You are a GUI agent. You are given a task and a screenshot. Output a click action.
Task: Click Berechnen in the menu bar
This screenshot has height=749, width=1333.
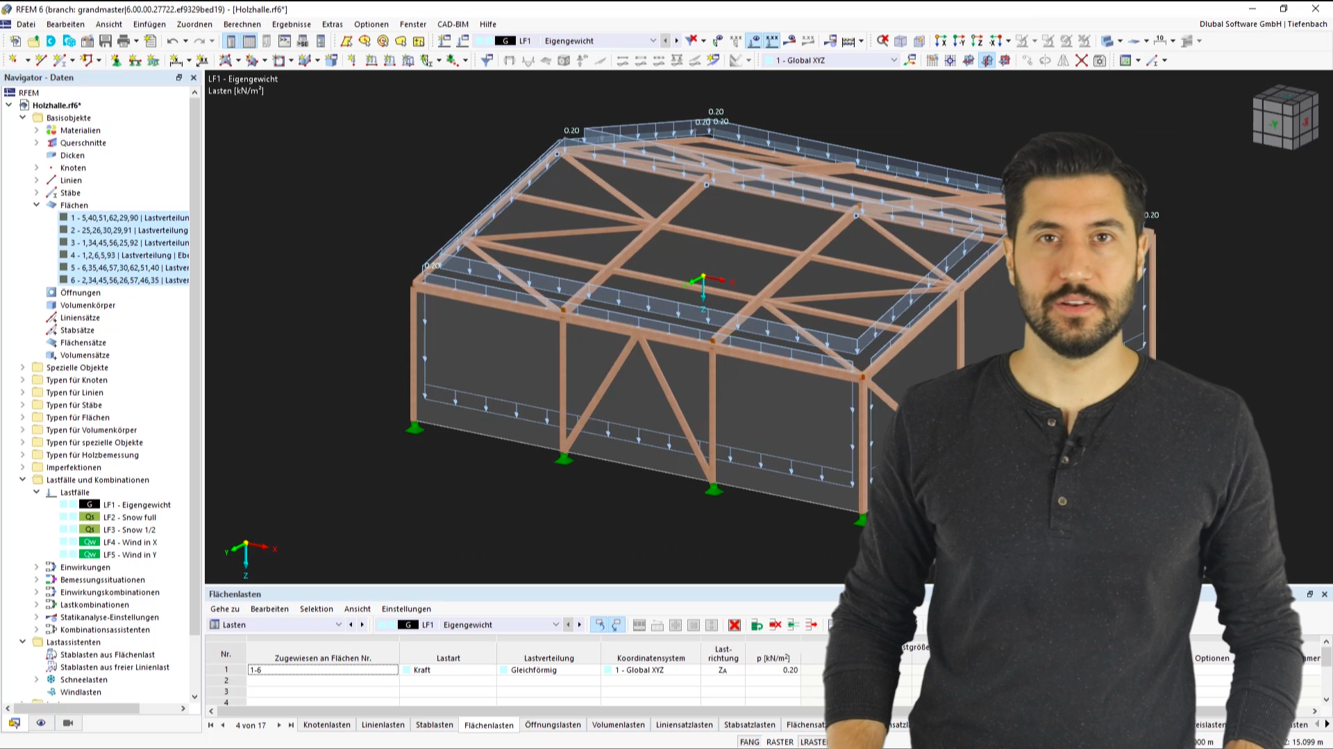pos(242,24)
